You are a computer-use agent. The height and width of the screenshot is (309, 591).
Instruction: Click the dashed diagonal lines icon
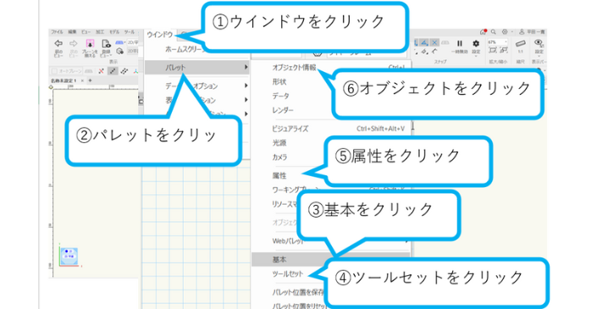coord(124,71)
